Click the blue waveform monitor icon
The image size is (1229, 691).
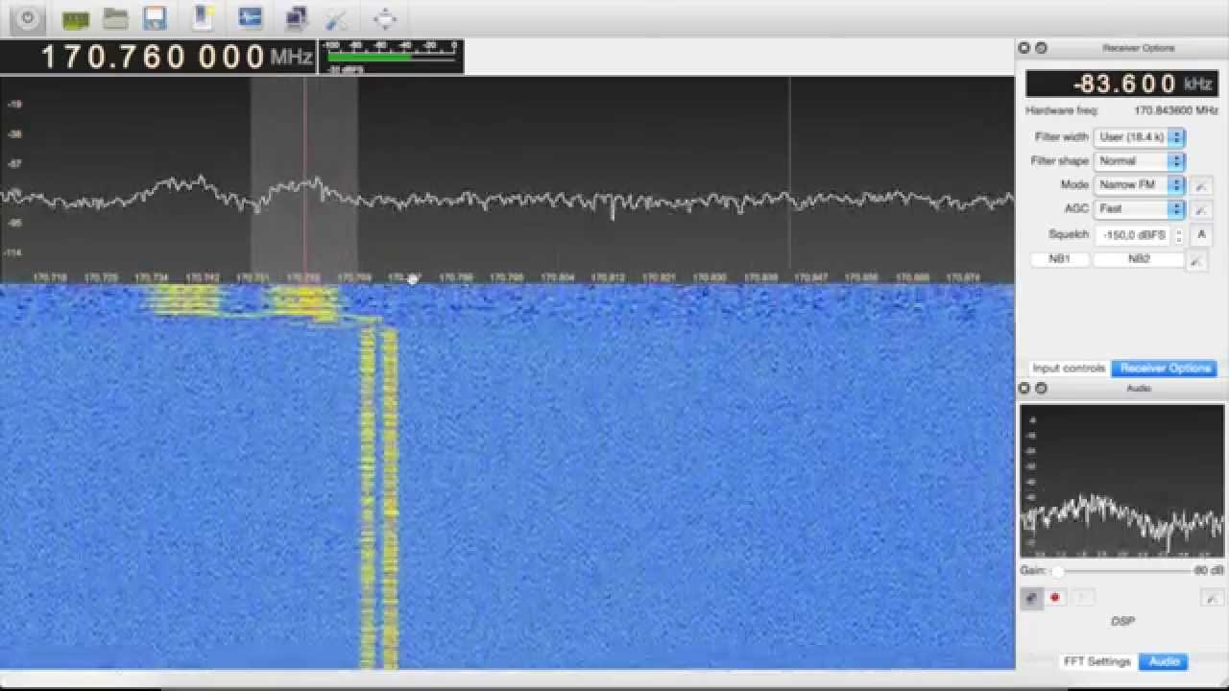[251, 18]
